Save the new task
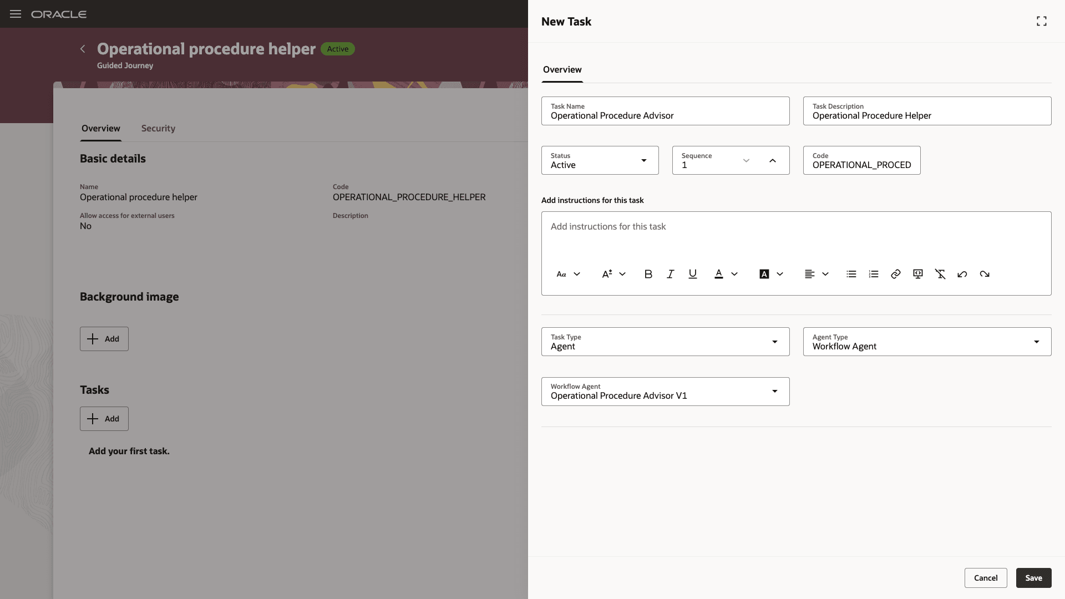The height and width of the screenshot is (599, 1065). click(x=1033, y=577)
